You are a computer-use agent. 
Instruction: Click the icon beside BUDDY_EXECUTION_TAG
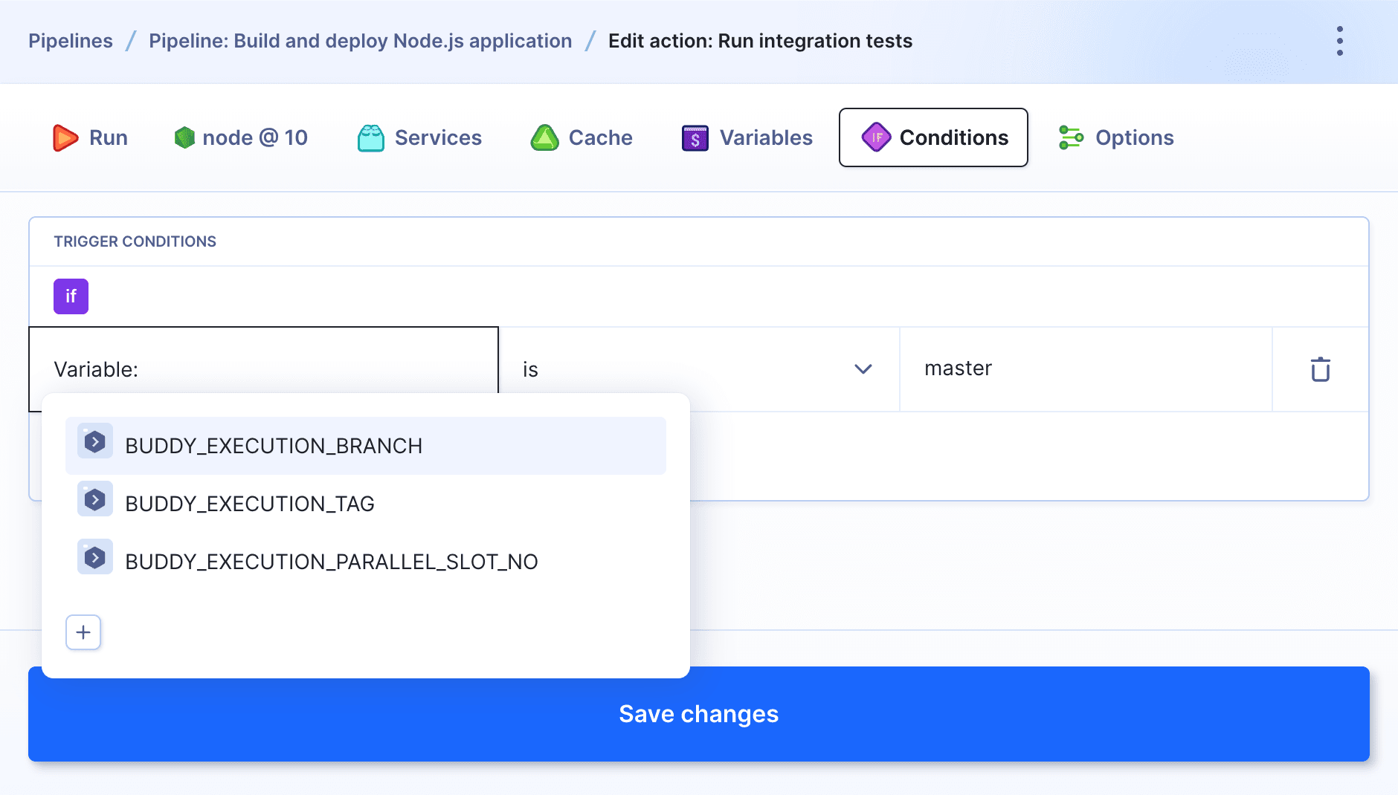coord(95,499)
